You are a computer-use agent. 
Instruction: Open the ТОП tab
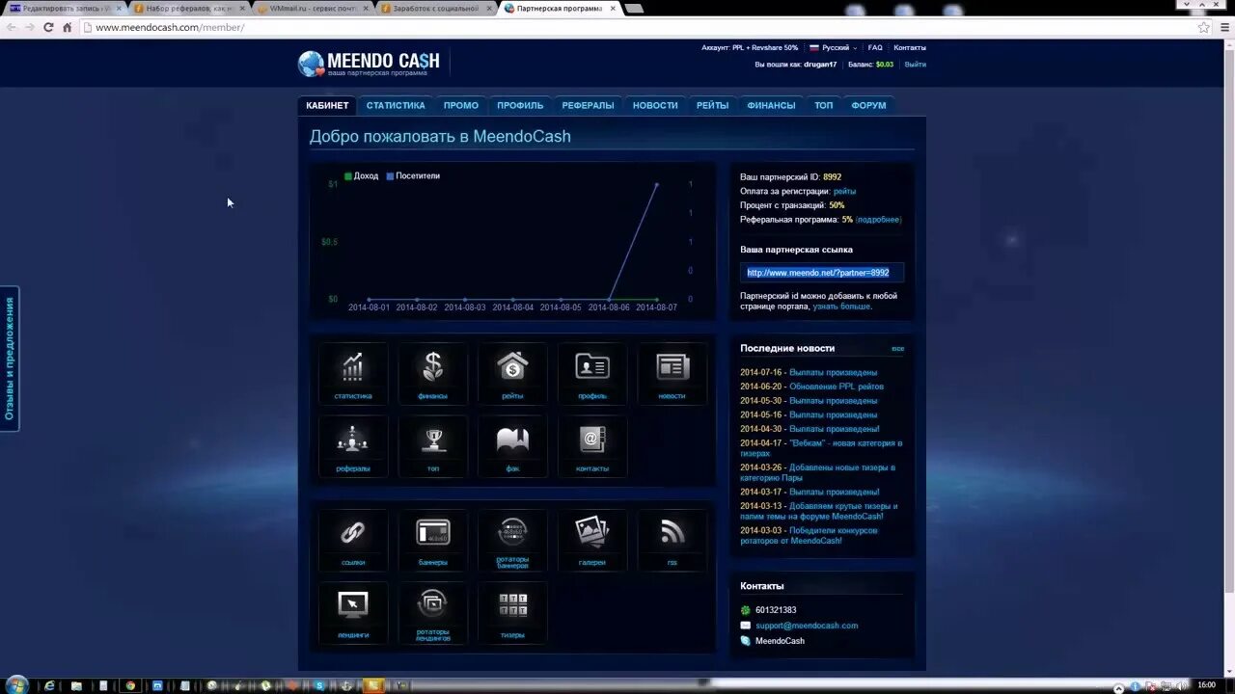pyautogui.click(x=823, y=105)
